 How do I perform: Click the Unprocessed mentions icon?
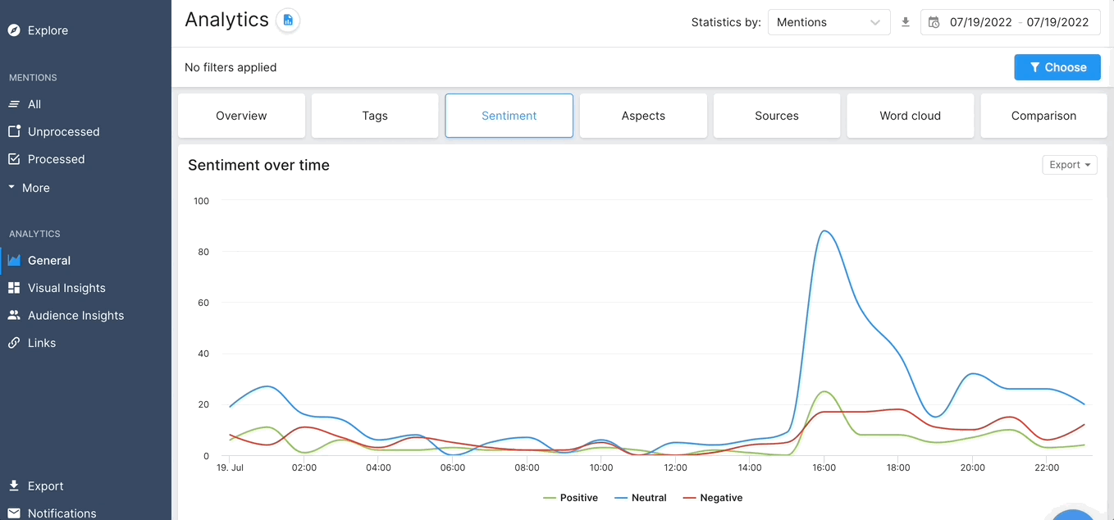14,131
